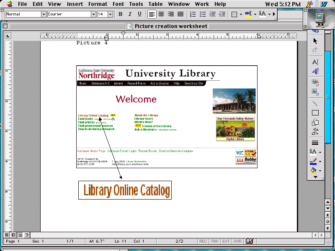Apply the yellow Fill Color

(313, 171)
